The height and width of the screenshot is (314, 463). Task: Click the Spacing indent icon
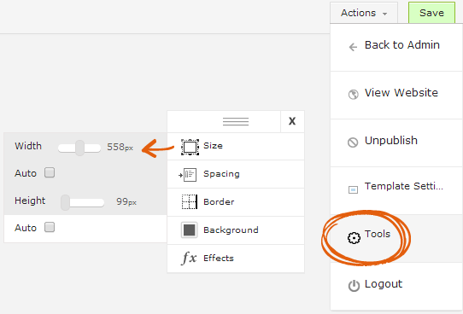tap(188, 175)
